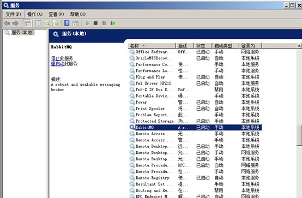Click the vertical scrollbar thumb of services list
302x198 pixels.
click(x=299, y=135)
